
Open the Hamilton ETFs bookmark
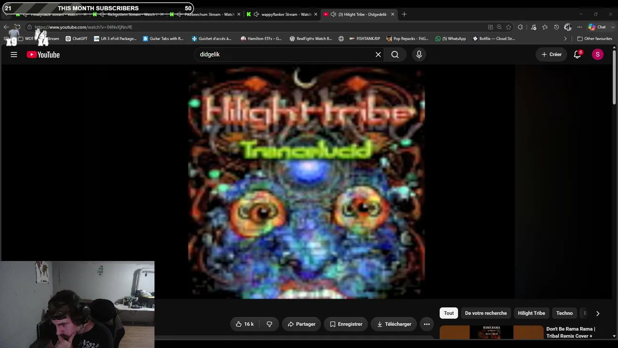point(261,39)
